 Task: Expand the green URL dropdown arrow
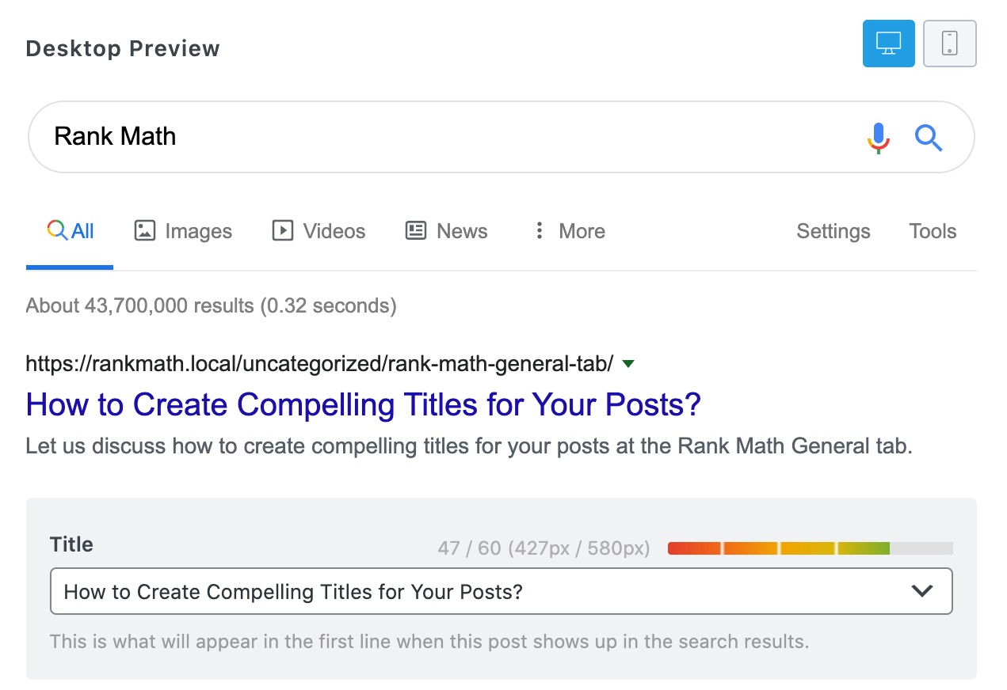tap(628, 364)
